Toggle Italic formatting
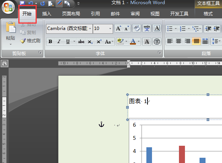The height and width of the screenshot is (163, 222). coord(59,42)
